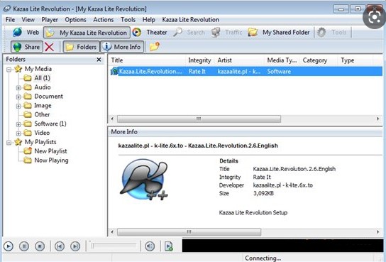This screenshot has height=262, width=386.
Task: Toggle the More Info pane button
Action: 122,47
